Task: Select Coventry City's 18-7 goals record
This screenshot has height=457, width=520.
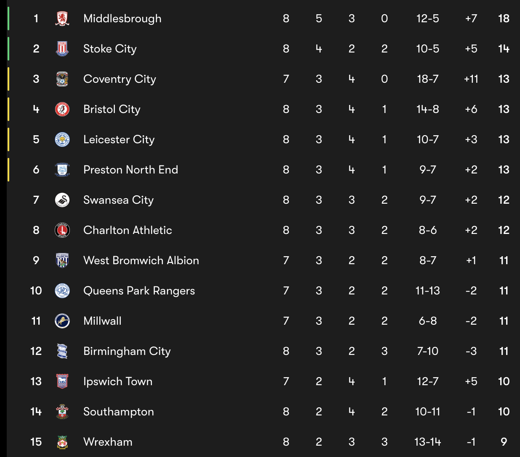Action: (427, 79)
